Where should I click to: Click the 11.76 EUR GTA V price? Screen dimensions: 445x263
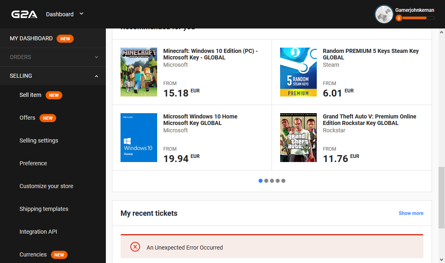[x=341, y=158]
